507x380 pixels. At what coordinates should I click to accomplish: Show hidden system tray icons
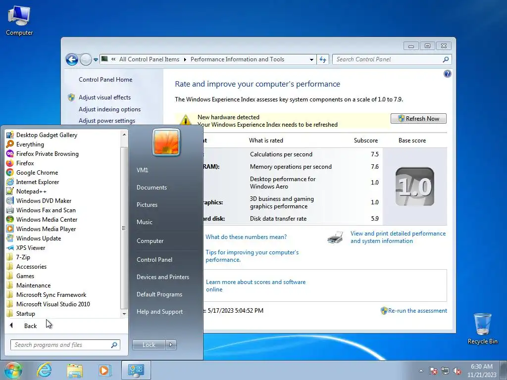point(421,371)
